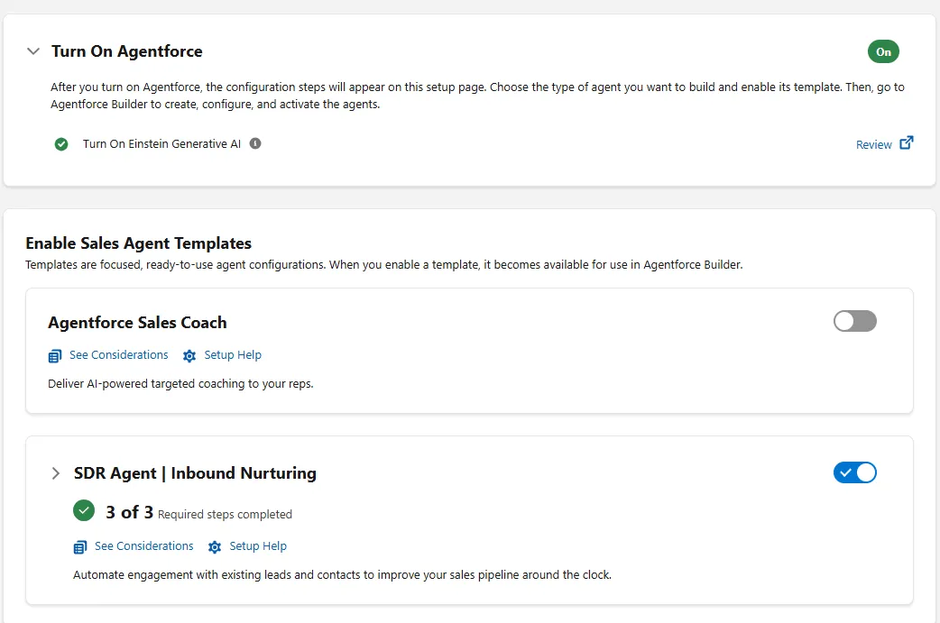Click the Setup Help gear icon under Sales Coach

click(x=189, y=356)
